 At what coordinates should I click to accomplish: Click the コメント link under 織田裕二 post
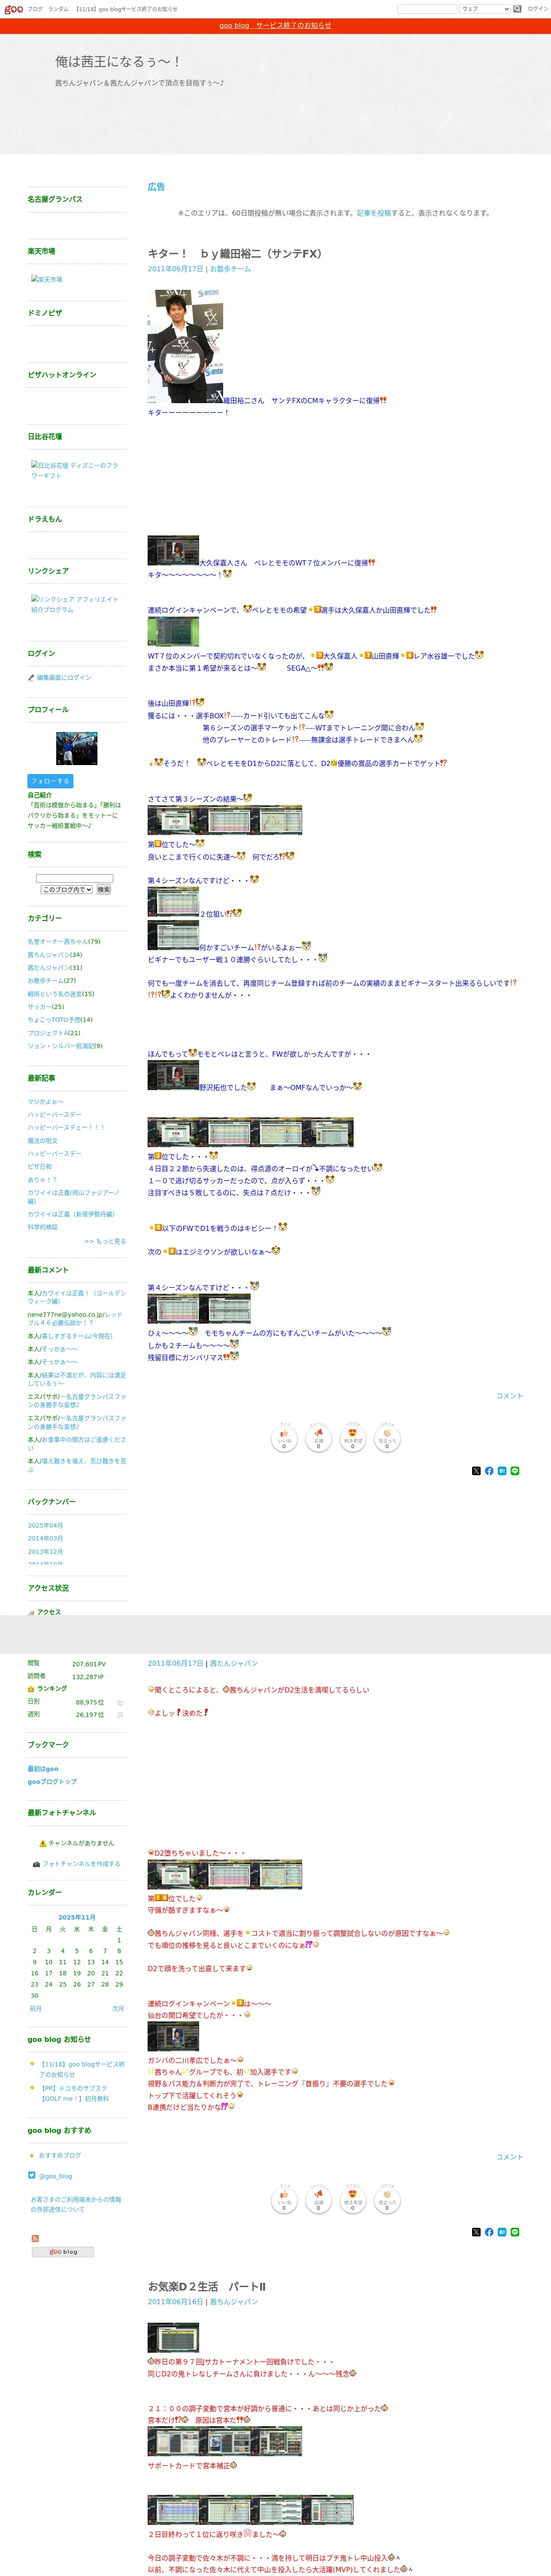(x=509, y=1396)
